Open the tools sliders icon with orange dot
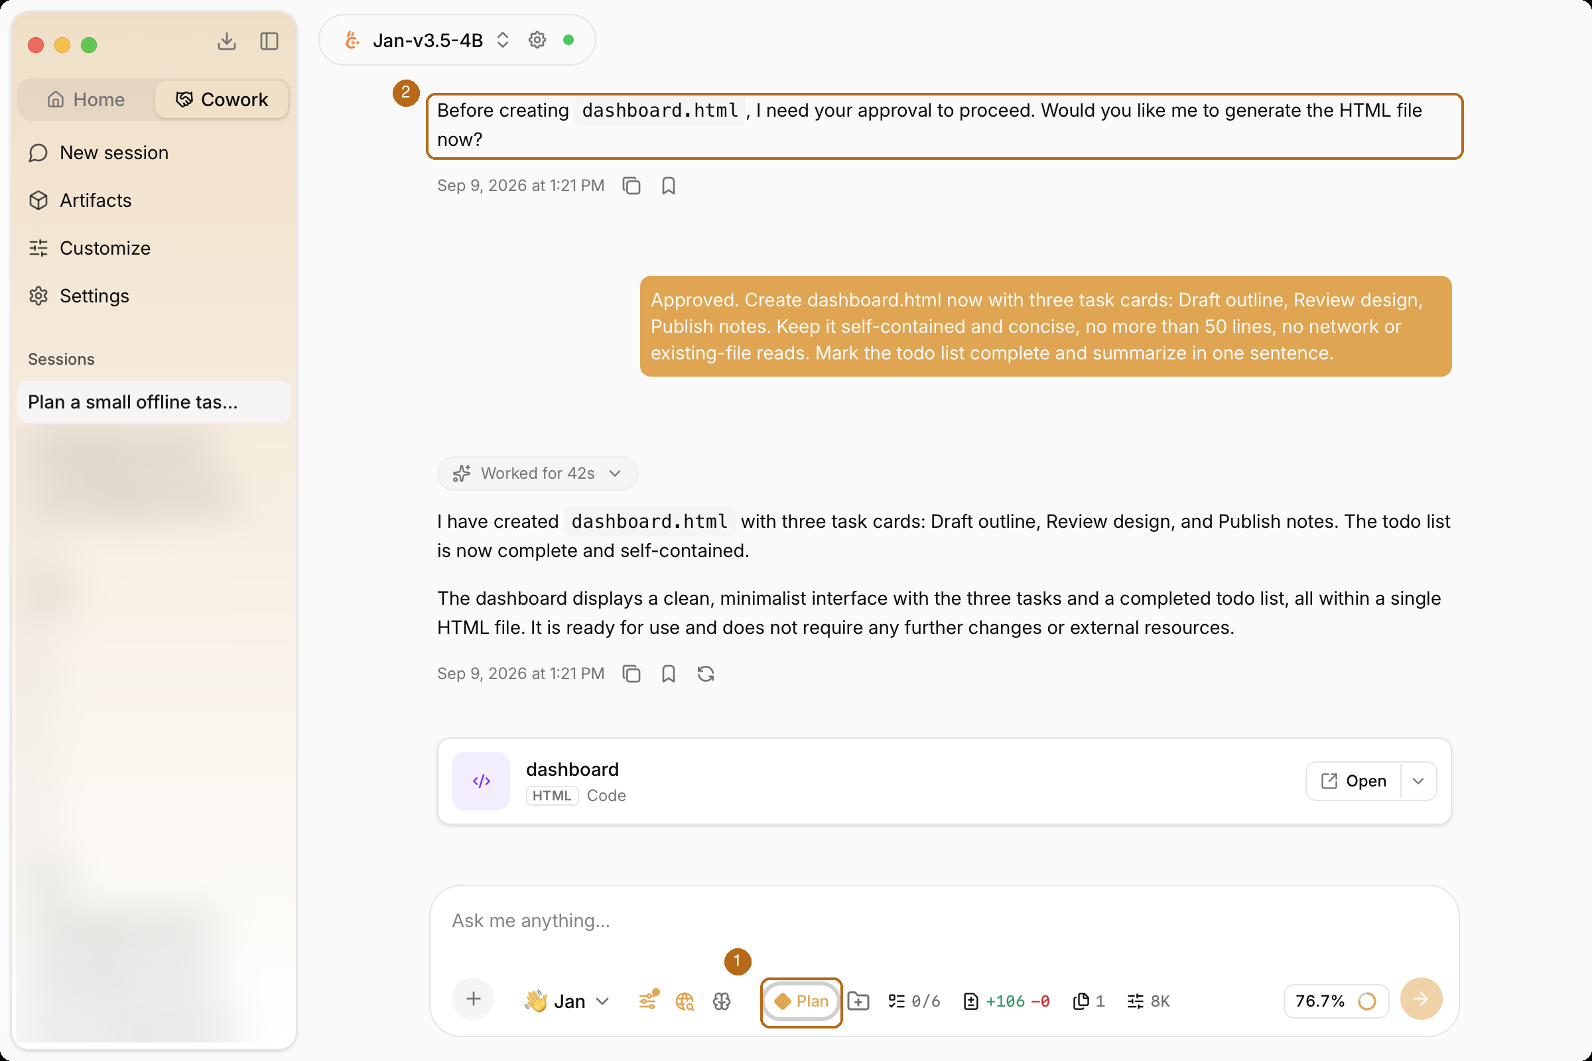1592x1061 pixels. tap(648, 1000)
